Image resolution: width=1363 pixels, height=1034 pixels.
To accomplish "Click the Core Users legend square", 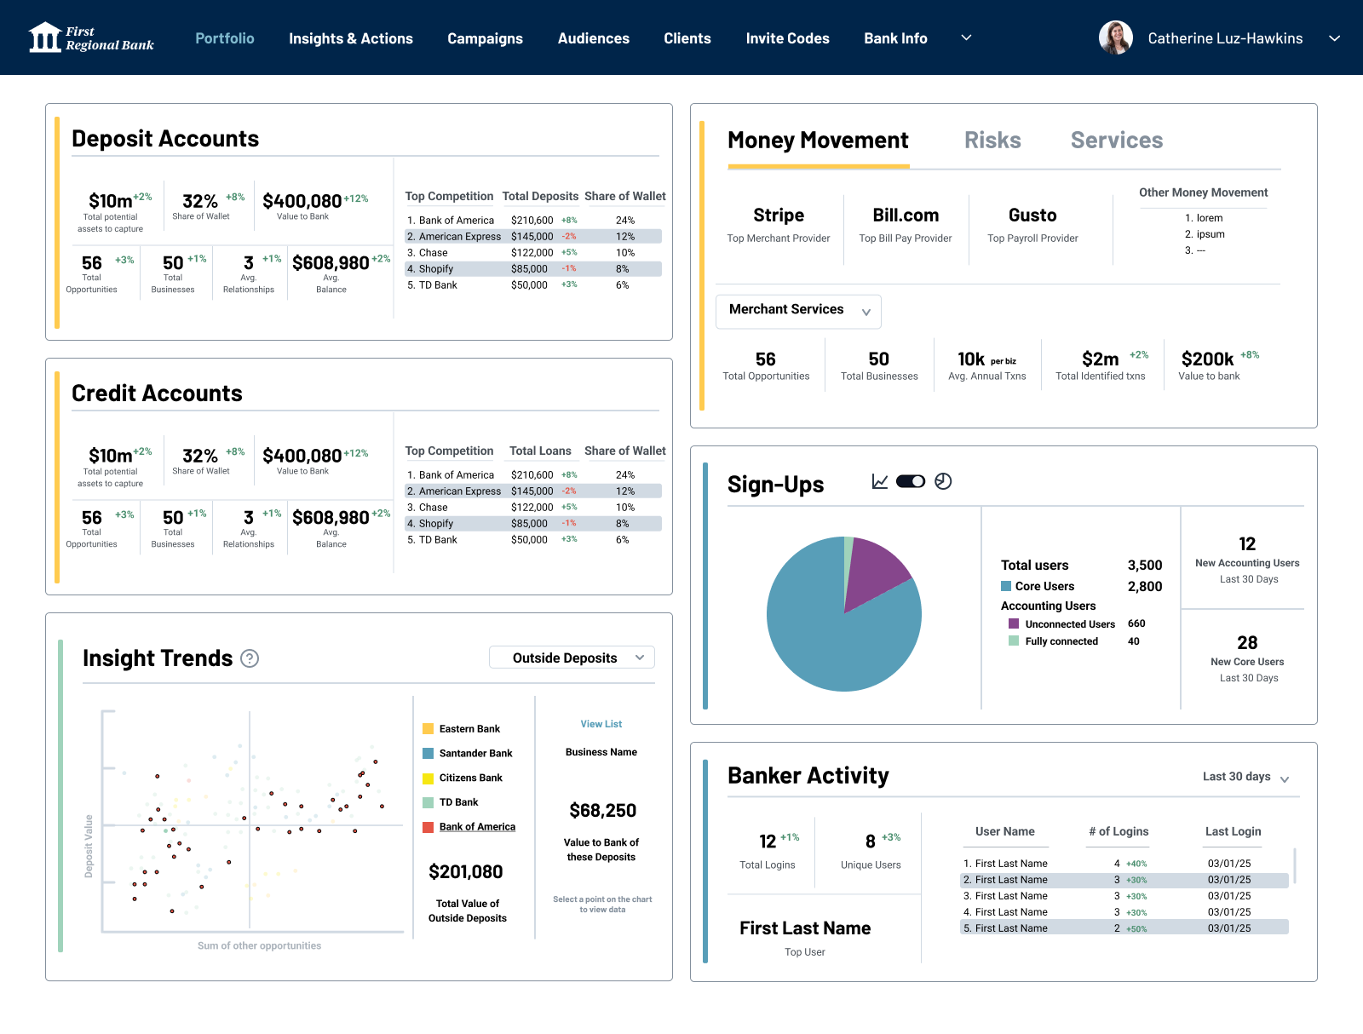I will (x=1006, y=586).
